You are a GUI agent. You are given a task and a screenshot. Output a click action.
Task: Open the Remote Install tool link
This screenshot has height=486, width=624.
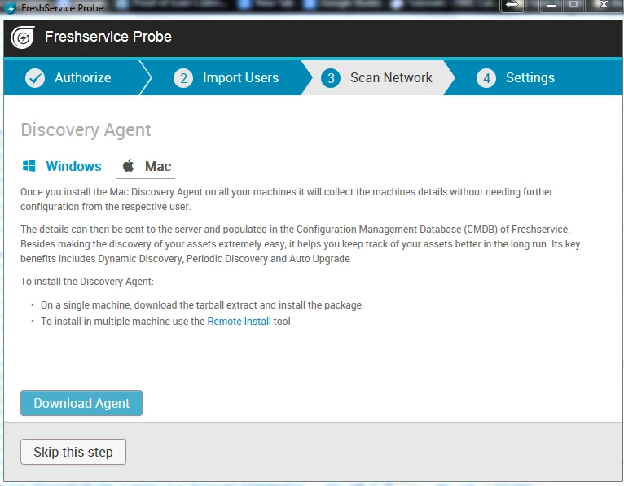click(x=239, y=322)
